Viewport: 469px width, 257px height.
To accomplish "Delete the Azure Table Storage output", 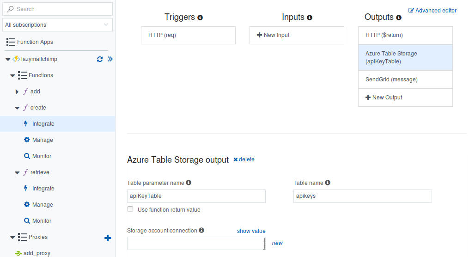I will click(244, 159).
